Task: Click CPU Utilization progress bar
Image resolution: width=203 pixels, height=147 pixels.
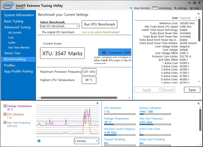Action: (x=120, y=114)
